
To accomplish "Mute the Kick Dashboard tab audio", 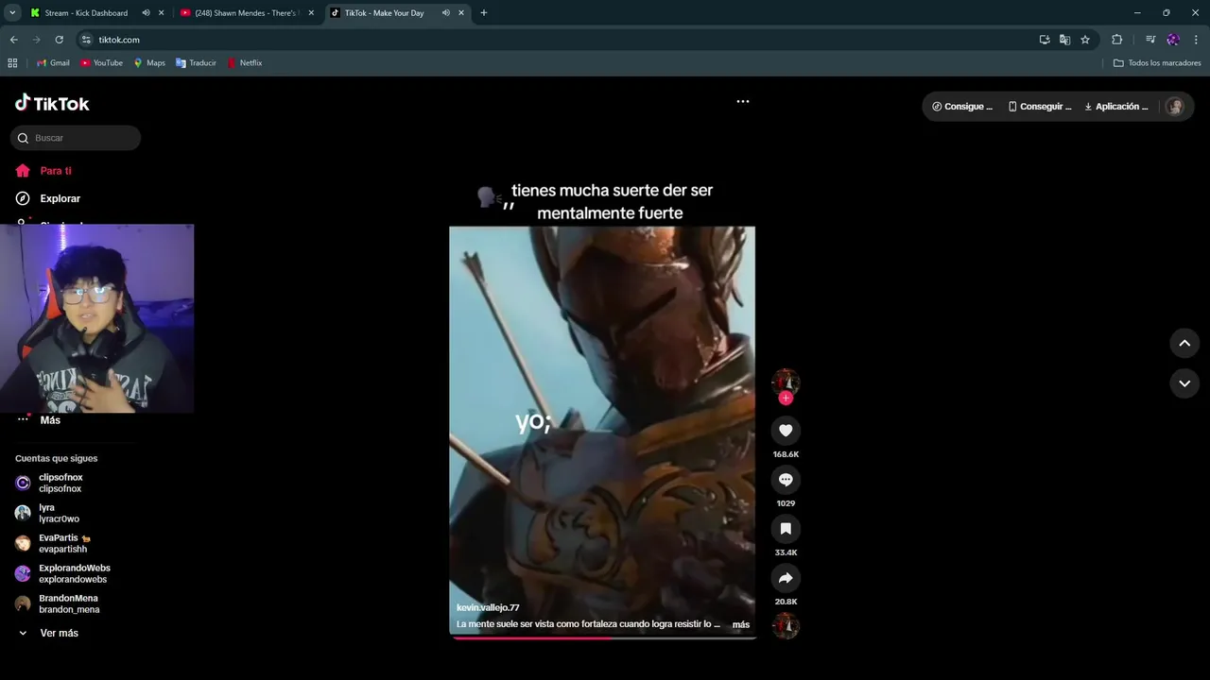I will 146,13.
